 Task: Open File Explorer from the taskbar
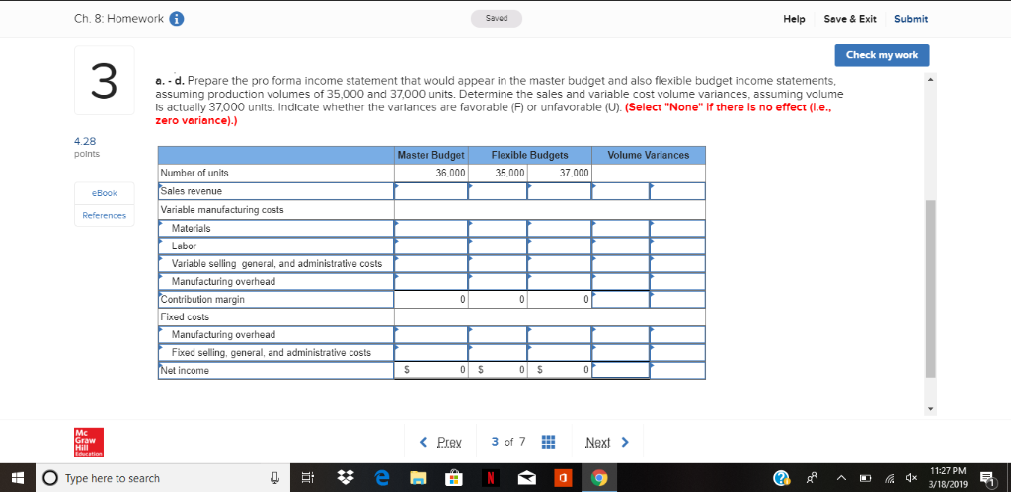419,478
